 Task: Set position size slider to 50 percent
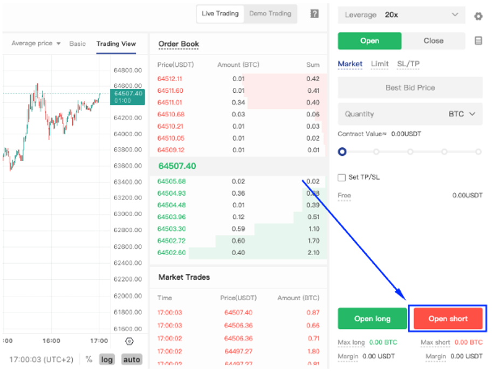(410, 151)
